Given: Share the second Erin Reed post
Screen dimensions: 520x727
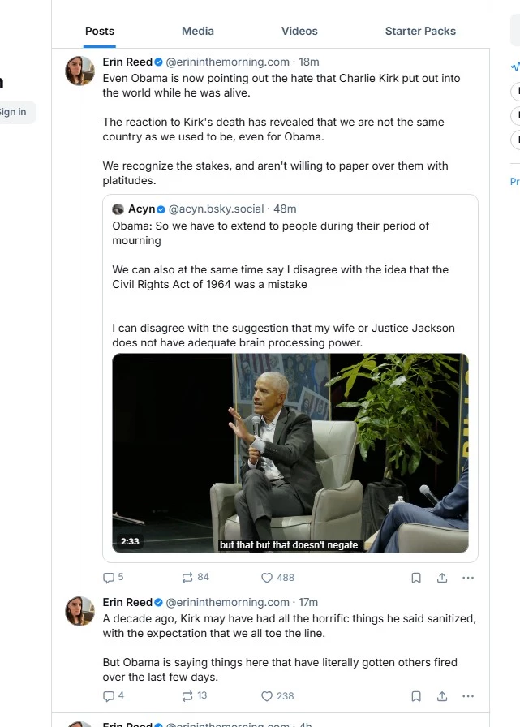Looking at the screenshot, I should tap(442, 696).
